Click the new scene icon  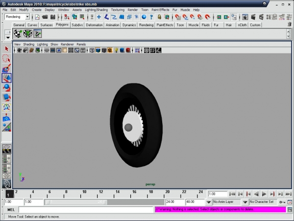pyautogui.click(x=37, y=17)
